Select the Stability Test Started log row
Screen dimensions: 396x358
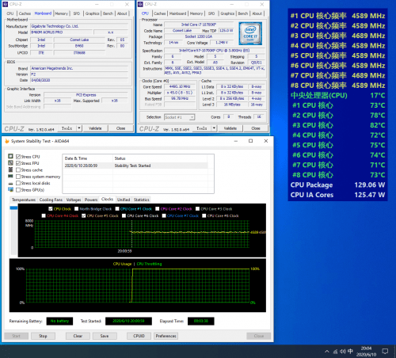coord(135,166)
